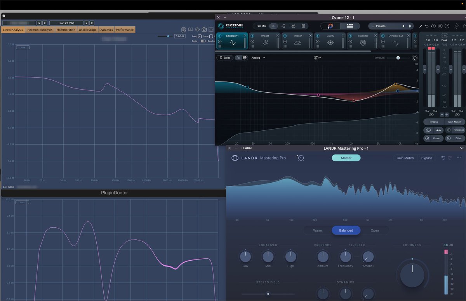Click Gain Match in LANDR
Viewport: 466px width, 301px height.
[405, 158]
